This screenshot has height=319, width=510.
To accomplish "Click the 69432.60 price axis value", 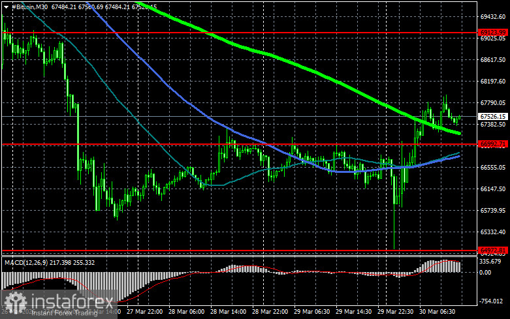I will click(493, 16).
